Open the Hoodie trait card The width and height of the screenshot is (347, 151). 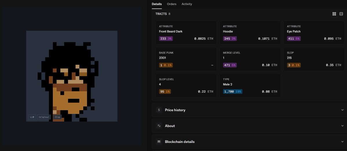250,33
